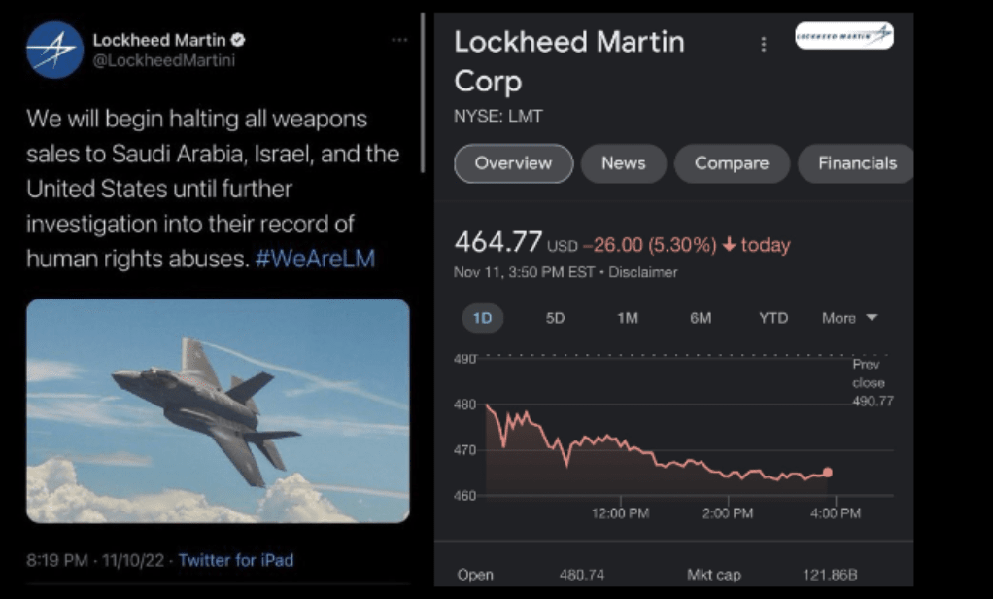Viewport: 993px width, 599px height.
Task: Click the Lockheed Martin profile avatar
Action: [x=55, y=50]
